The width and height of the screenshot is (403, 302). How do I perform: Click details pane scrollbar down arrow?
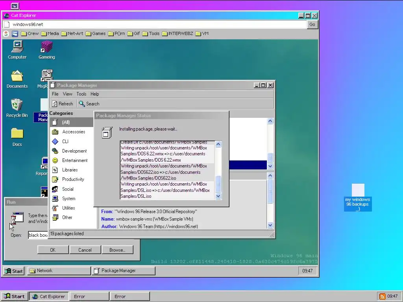click(270, 225)
